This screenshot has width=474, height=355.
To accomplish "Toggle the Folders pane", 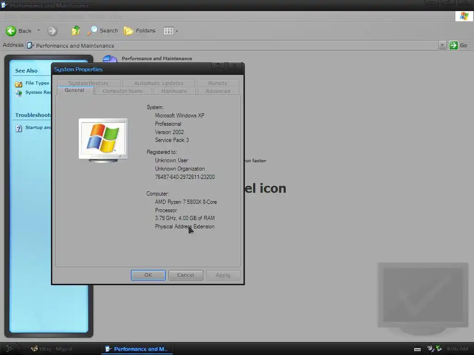I will pos(139,31).
